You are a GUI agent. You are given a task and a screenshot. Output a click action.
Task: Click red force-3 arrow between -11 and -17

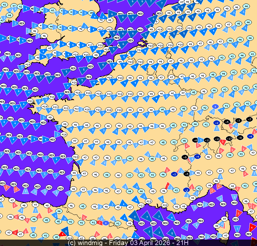(x=223, y=141)
